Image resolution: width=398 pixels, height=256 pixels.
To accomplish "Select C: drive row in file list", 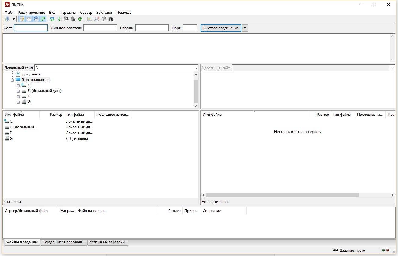I will pyautogui.click(x=67, y=121).
